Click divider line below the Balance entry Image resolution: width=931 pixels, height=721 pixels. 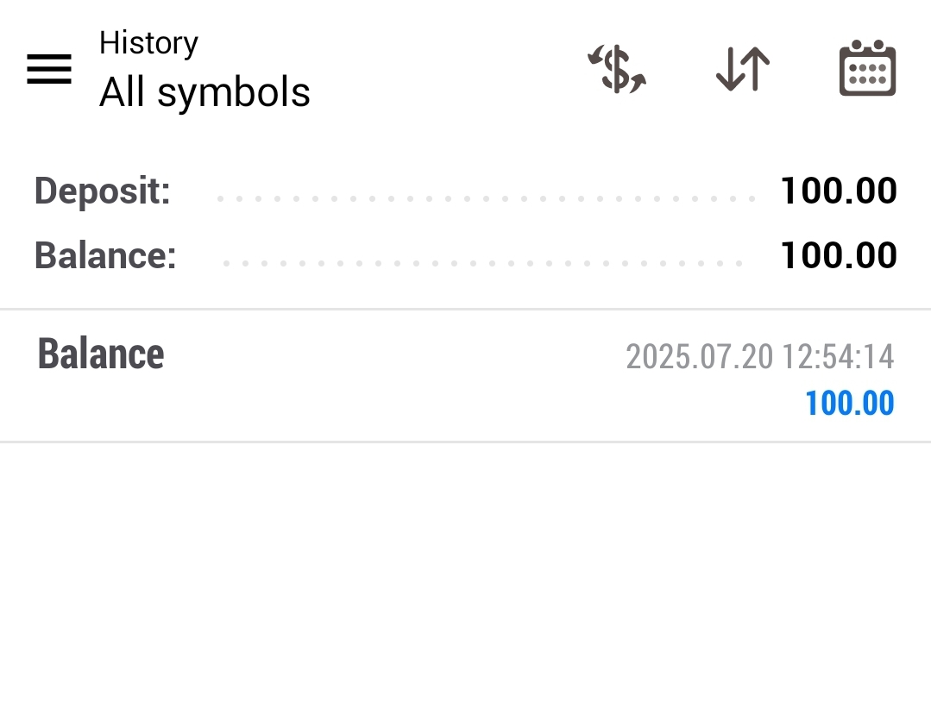466,442
